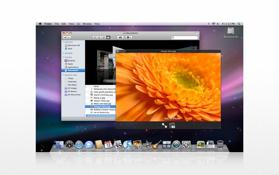Collapse the PLACES sidebar section

point(64,57)
